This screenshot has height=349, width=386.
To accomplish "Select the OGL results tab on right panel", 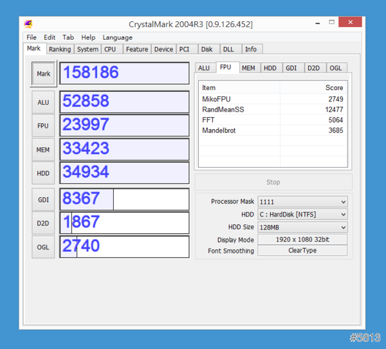I will (335, 68).
